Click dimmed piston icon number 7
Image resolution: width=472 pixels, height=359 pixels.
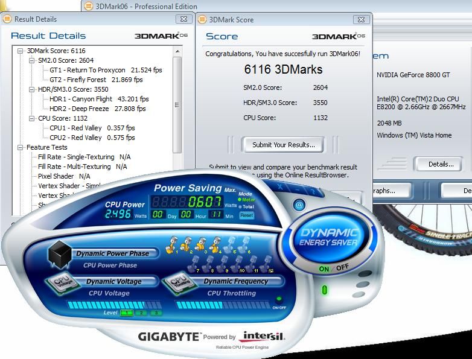(194, 264)
